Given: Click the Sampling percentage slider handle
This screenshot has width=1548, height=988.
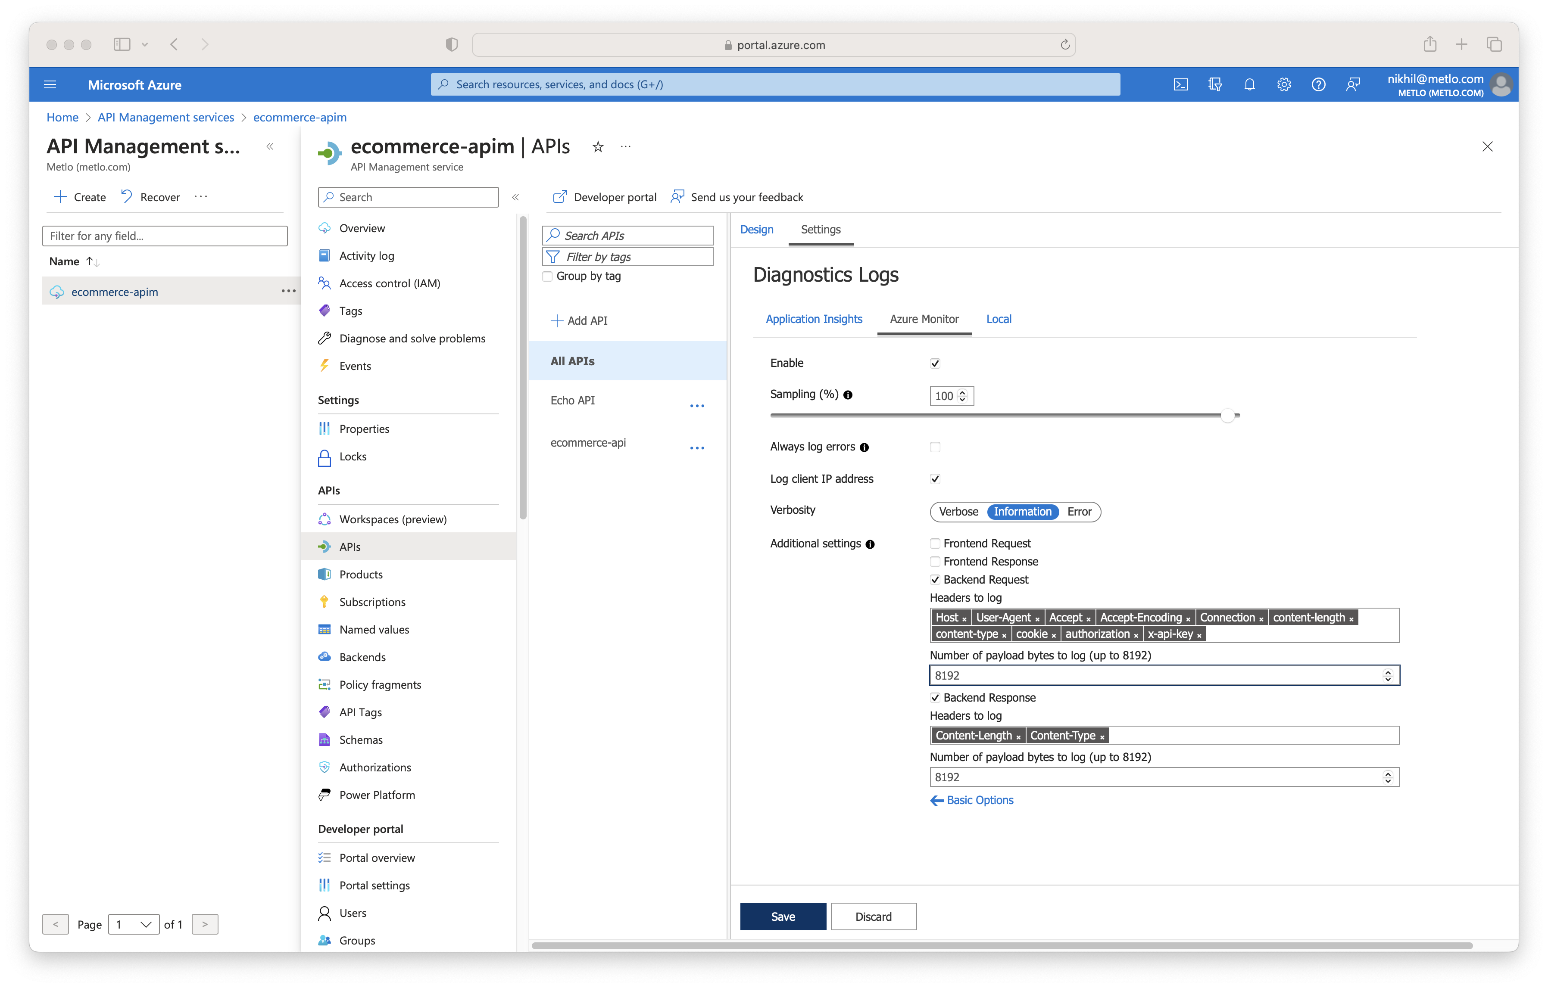Looking at the screenshot, I should click(x=1227, y=416).
